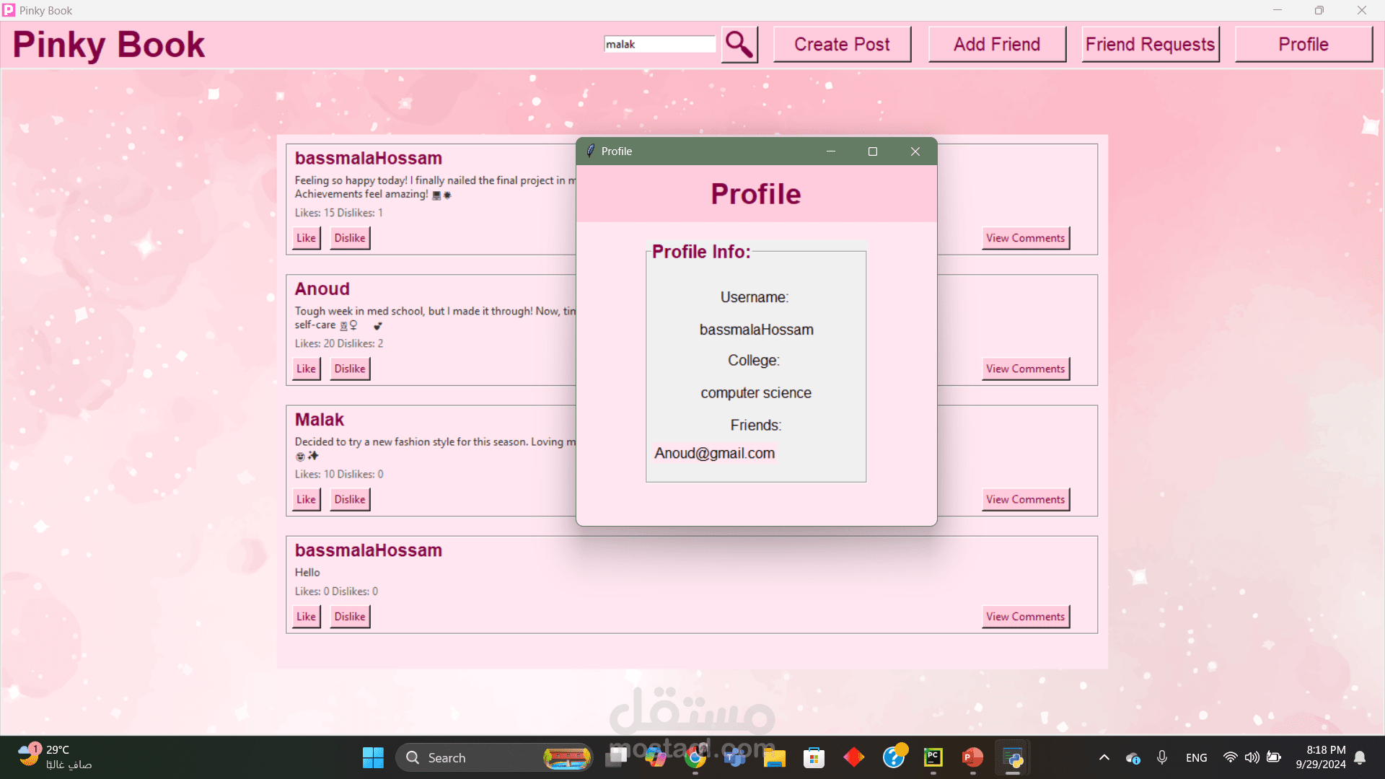Dislike the Malak post

[350, 499]
